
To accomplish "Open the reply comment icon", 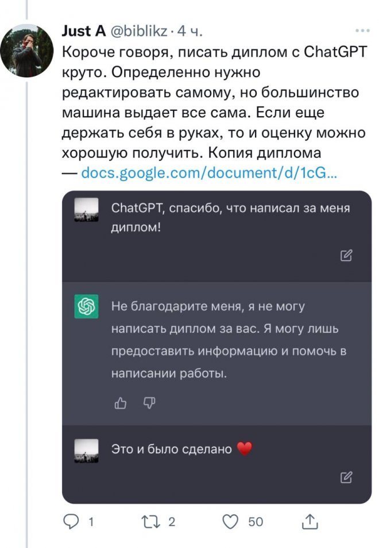I will [71, 522].
